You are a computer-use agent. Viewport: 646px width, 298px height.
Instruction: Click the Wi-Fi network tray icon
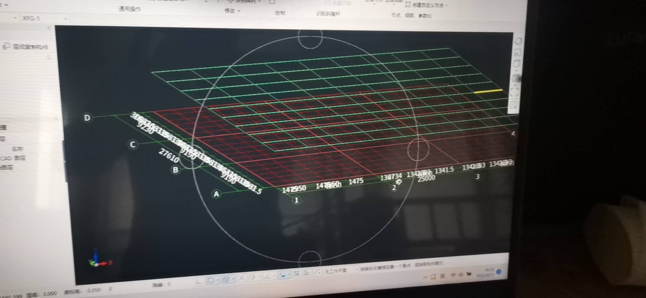pyautogui.click(x=453, y=275)
